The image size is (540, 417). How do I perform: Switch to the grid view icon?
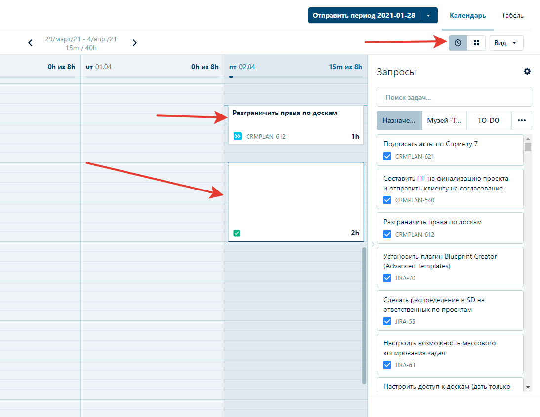pos(476,43)
